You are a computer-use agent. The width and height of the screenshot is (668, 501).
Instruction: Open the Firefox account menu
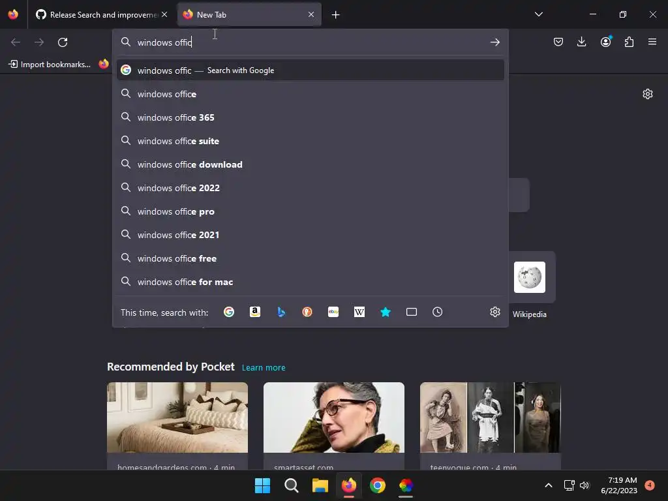tap(605, 42)
